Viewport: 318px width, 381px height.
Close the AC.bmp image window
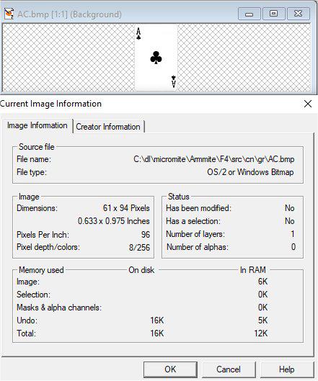tap(299, 14)
